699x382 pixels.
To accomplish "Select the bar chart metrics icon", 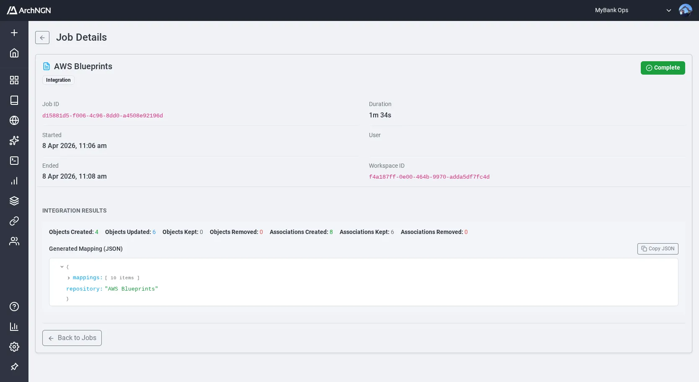I will 14,181.
